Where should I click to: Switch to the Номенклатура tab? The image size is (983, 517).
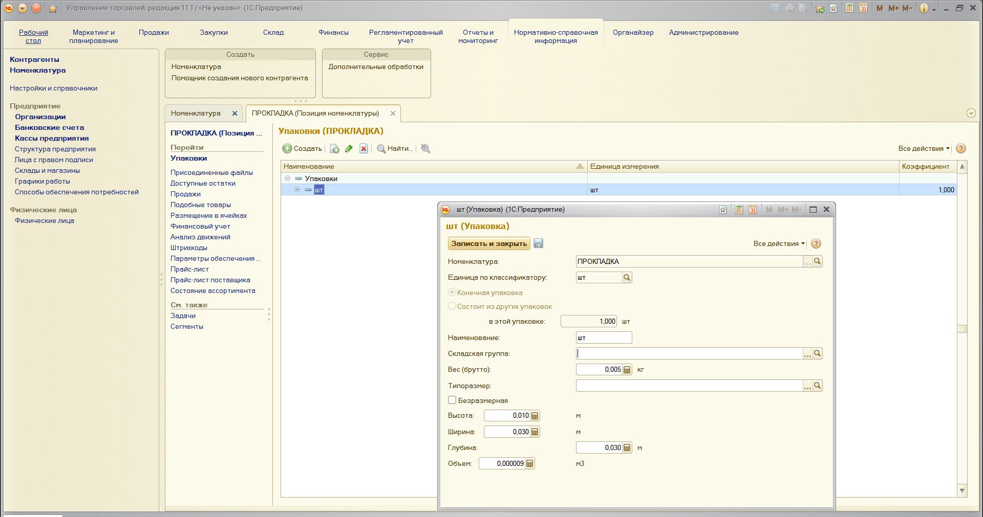pos(196,114)
